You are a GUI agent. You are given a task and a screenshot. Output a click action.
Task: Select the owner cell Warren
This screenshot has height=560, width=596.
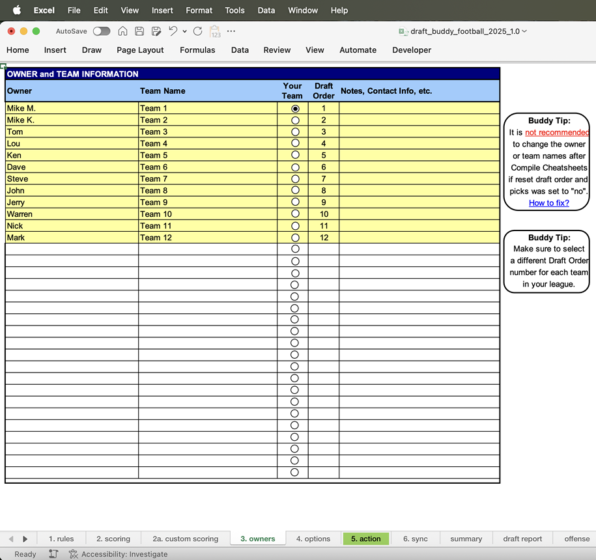(x=72, y=214)
